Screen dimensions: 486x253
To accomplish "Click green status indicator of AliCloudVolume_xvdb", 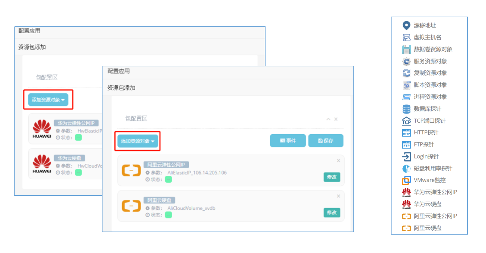I will (x=168, y=215).
